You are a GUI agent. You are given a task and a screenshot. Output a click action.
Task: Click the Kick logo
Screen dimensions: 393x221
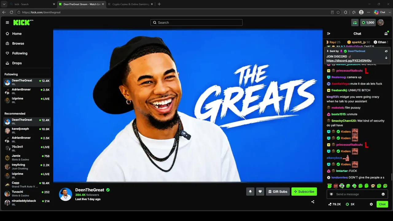pyautogui.click(x=23, y=22)
